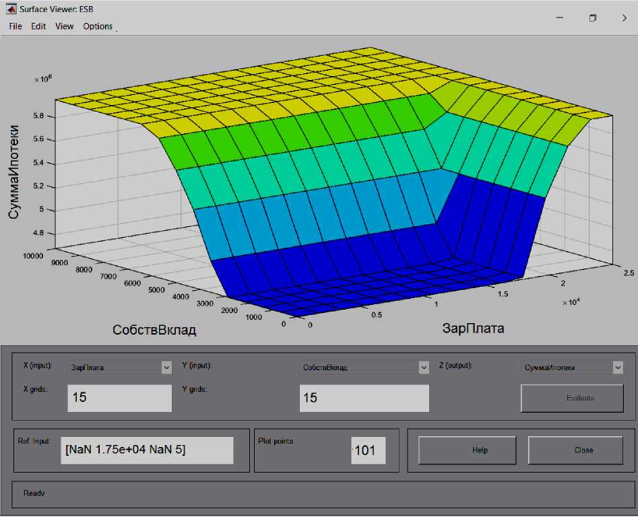Click the X grids input field
The height and width of the screenshot is (517, 638).
[x=120, y=398]
